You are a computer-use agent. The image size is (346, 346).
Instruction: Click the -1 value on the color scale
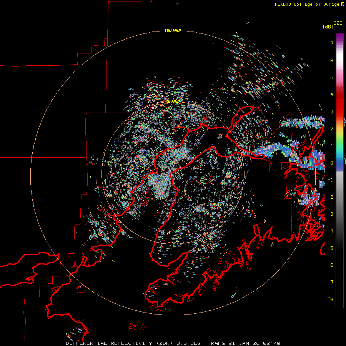coord(330,180)
